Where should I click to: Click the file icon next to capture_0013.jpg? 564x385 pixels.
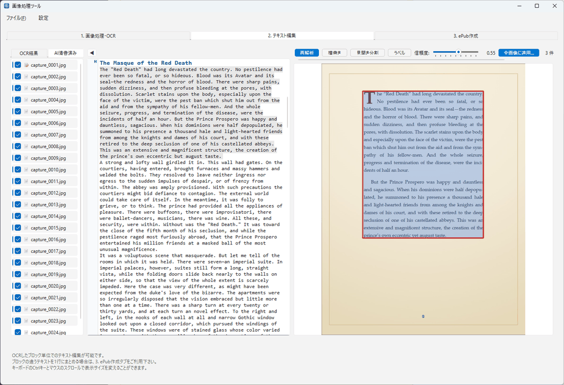[26, 205]
